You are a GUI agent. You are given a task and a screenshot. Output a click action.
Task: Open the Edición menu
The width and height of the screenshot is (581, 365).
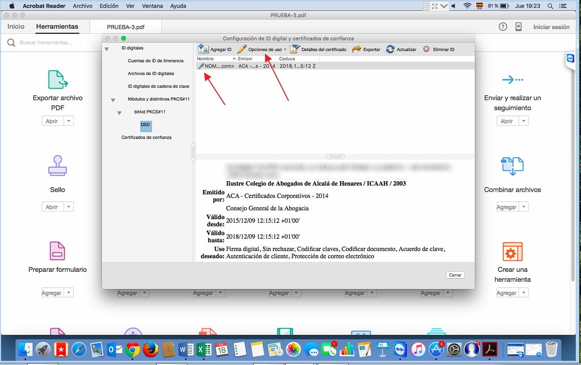[109, 6]
